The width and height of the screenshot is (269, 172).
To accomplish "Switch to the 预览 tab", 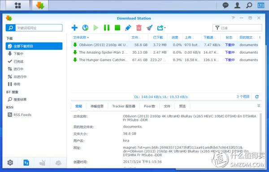I will point(182,106).
